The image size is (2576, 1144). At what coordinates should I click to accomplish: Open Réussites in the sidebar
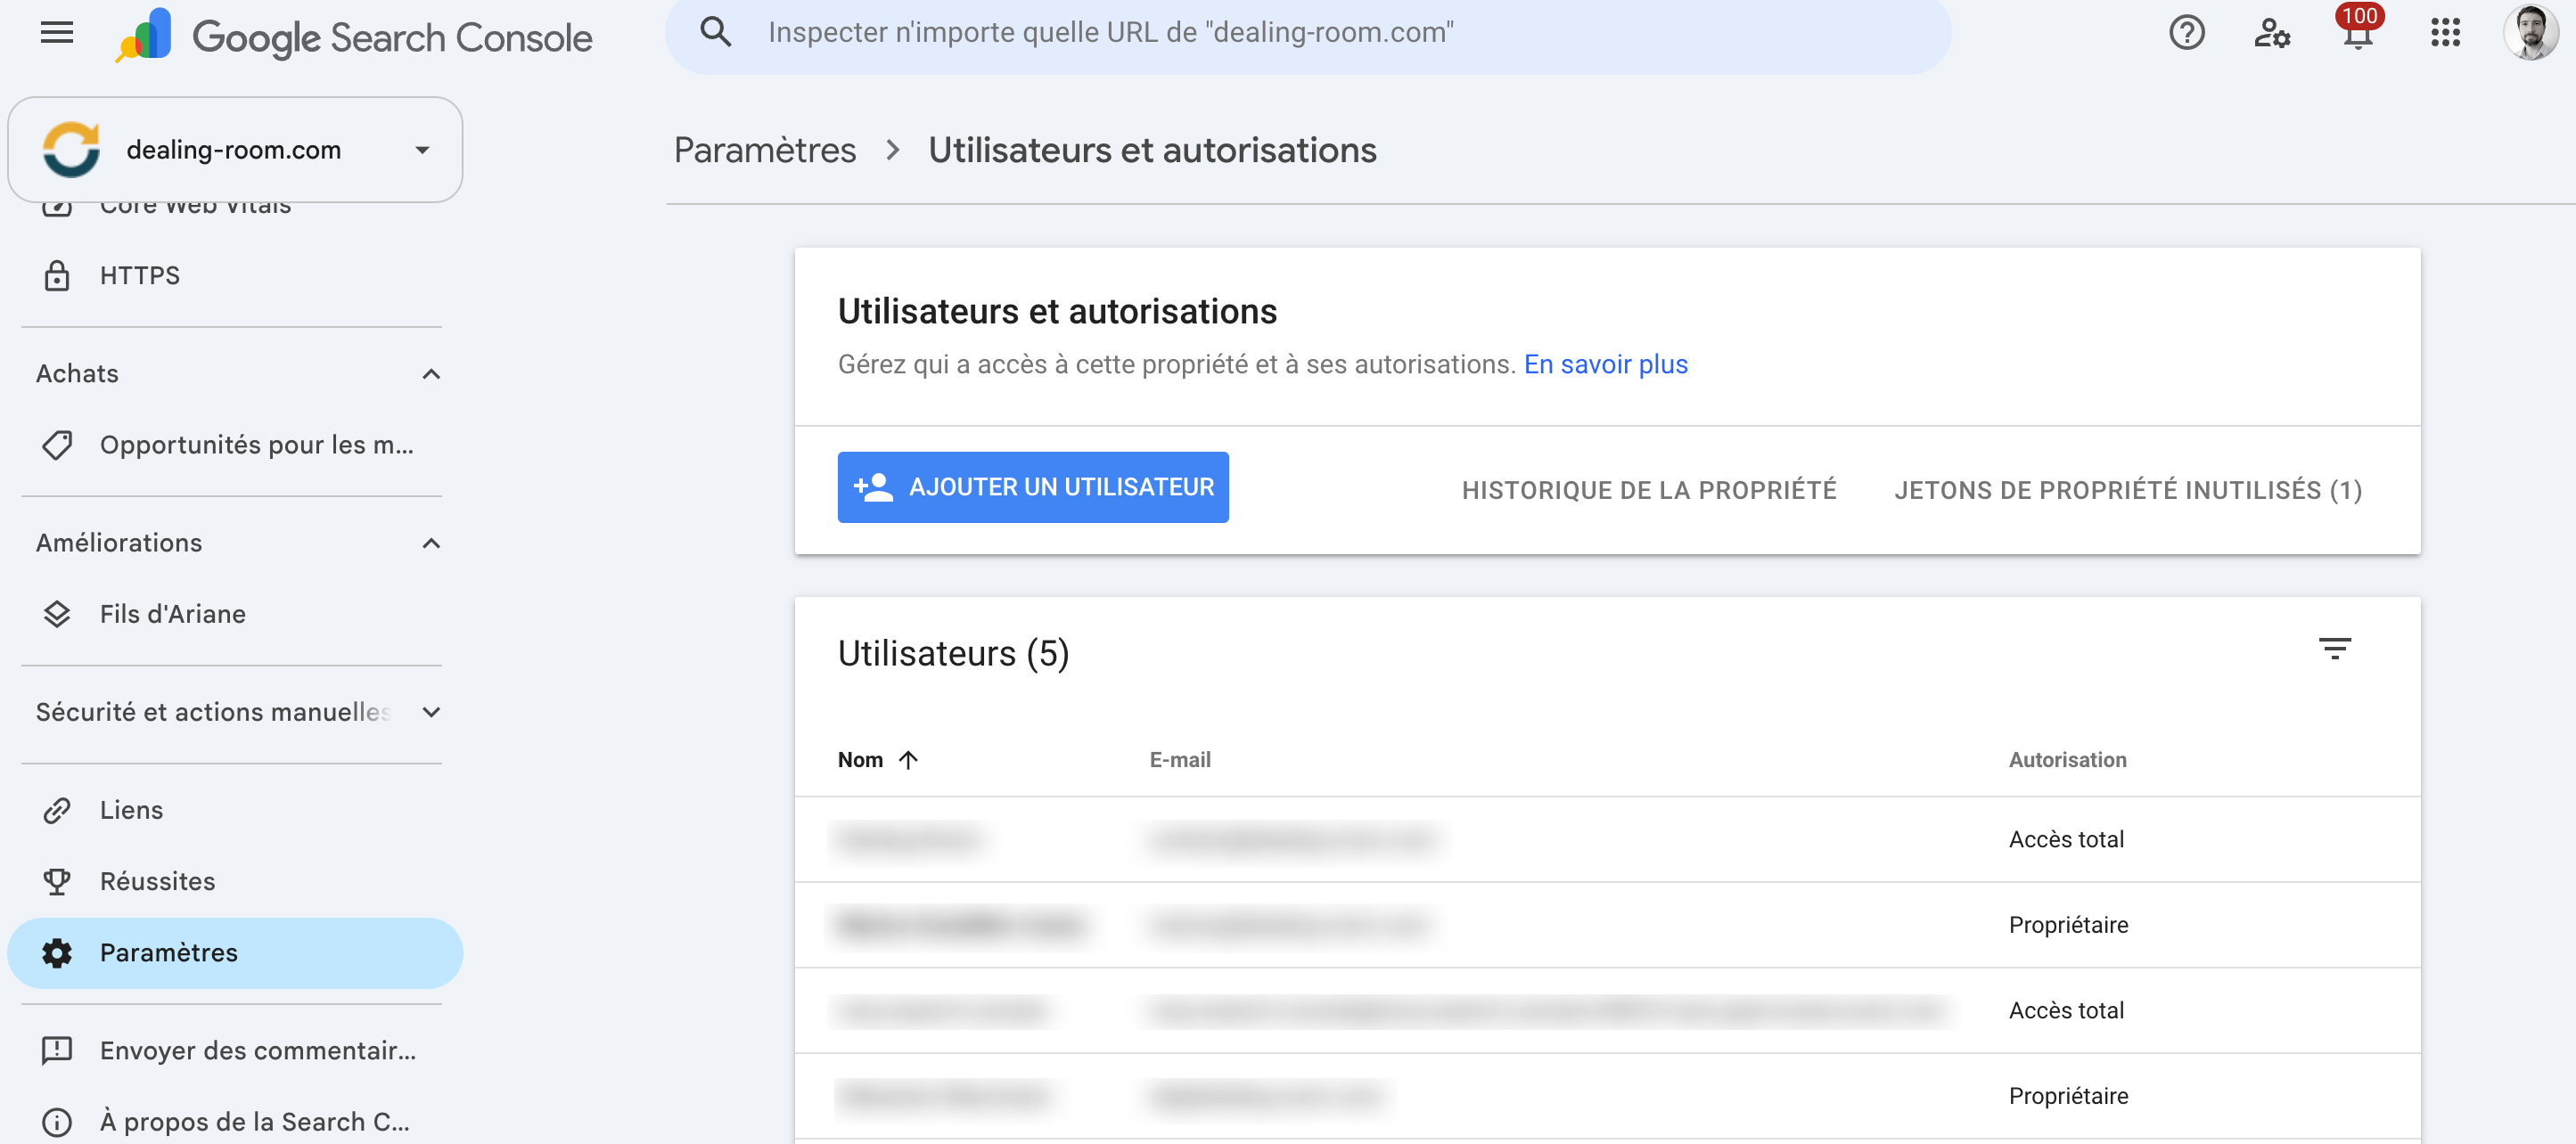pos(235,881)
